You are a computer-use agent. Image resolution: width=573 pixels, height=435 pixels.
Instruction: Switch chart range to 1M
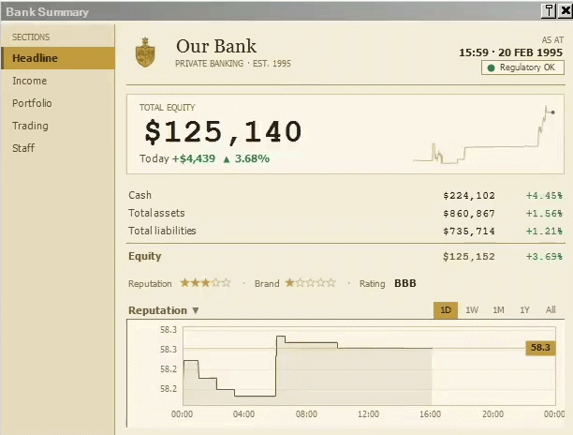click(x=498, y=310)
